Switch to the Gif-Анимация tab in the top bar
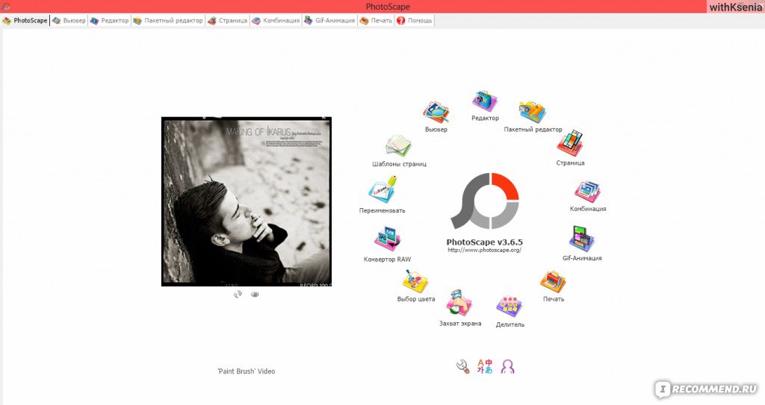The image size is (765, 405). [x=329, y=21]
